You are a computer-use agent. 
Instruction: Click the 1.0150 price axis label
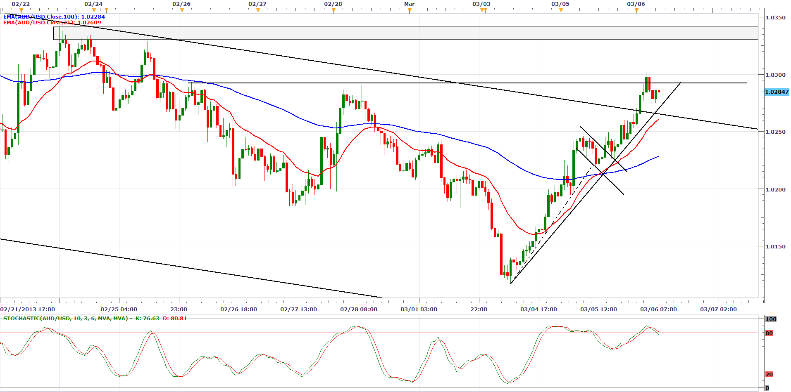tap(775, 247)
